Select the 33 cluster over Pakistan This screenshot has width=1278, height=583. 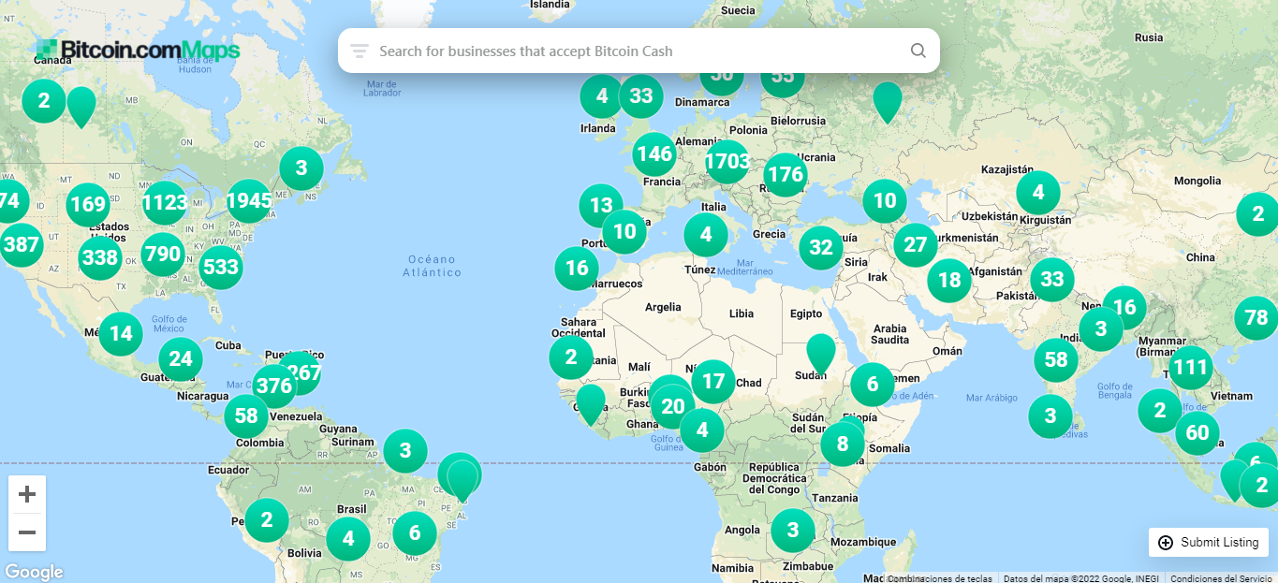click(1052, 279)
